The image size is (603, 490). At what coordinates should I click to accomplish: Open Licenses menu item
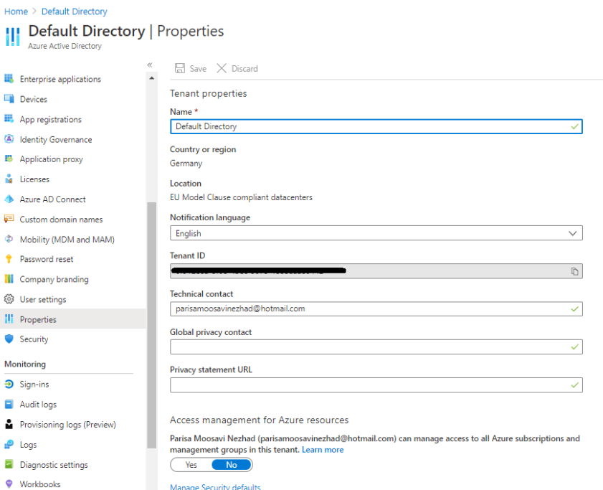tap(34, 179)
